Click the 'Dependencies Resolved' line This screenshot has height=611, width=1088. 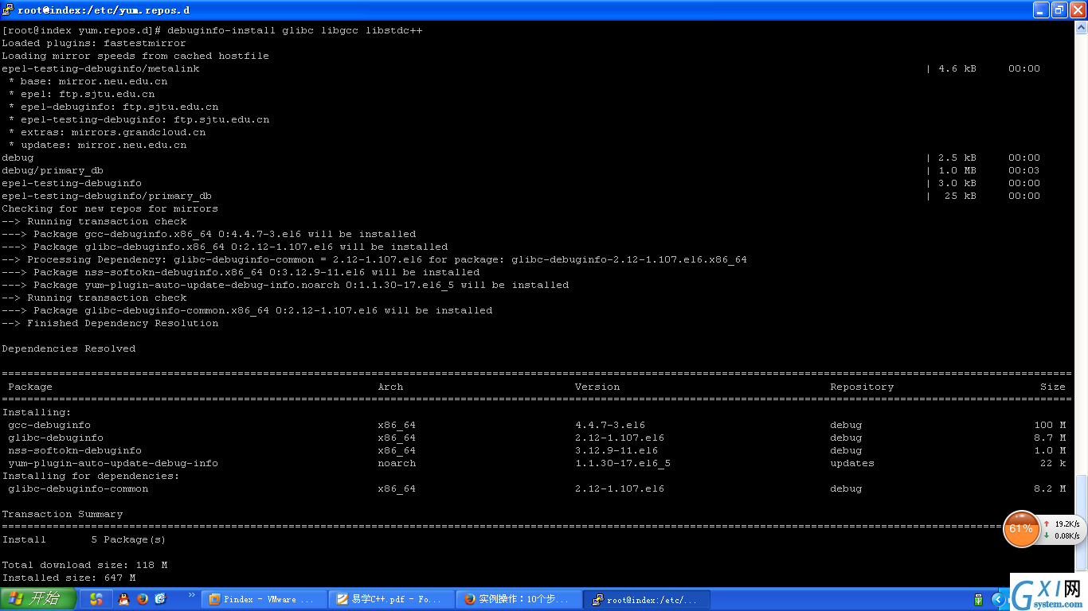[x=68, y=348]
